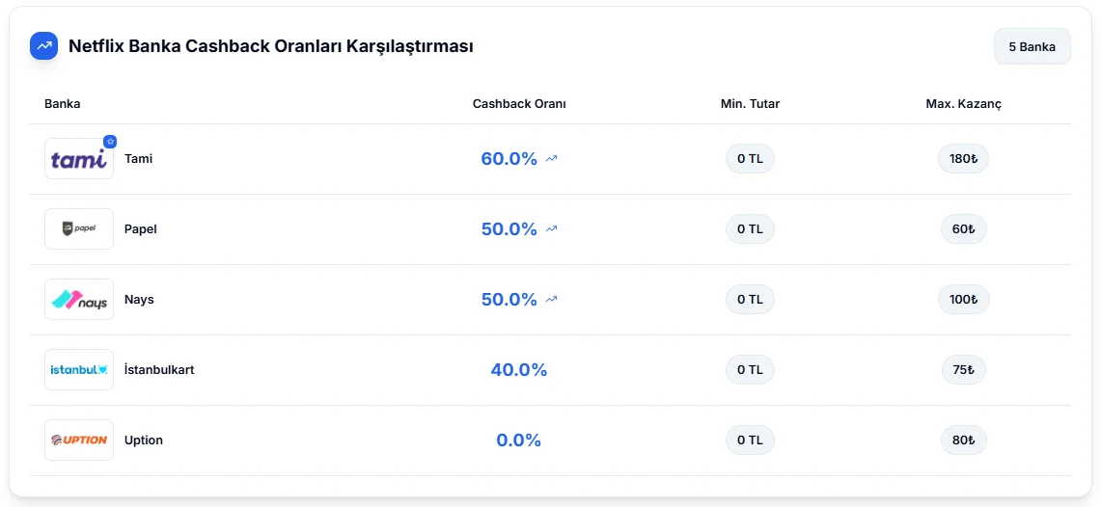1101x507 pixels.
Task: Click the Tami bank logo
Action: [78, 159]
